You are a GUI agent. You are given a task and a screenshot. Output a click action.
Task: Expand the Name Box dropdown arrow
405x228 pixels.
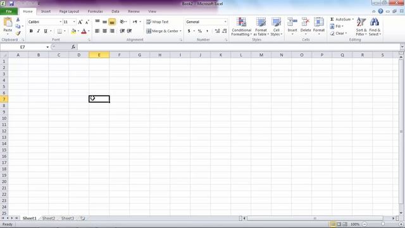pyautogui.click(x=47, y=47)
